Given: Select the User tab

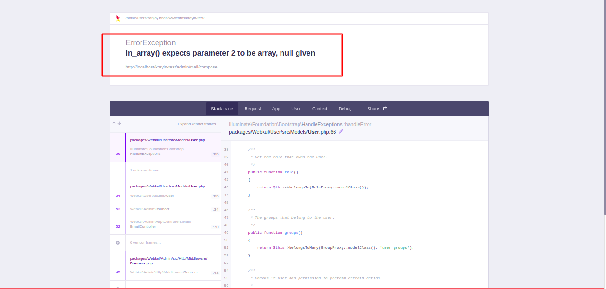Looking at the screenshot, I should [x=296, y=109].
